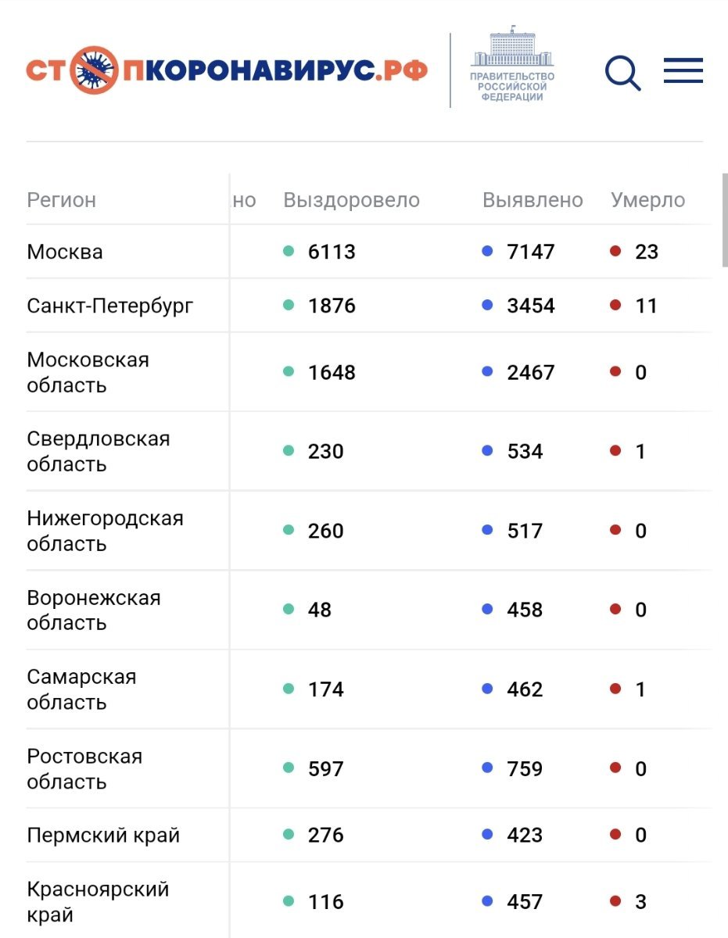
Task: Click the blue dot beside 7147
Action: pos(488,252)
